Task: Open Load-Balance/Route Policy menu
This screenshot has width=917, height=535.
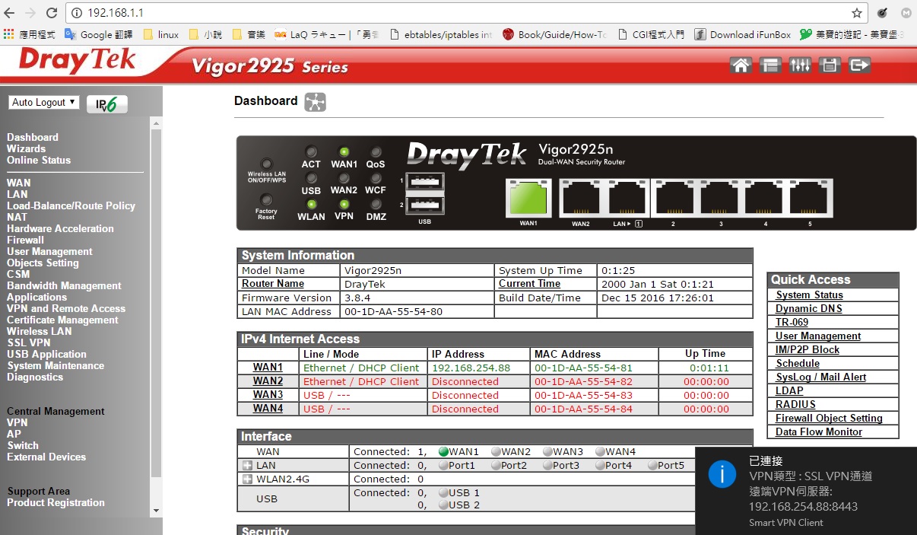Action: coord(71,206)
